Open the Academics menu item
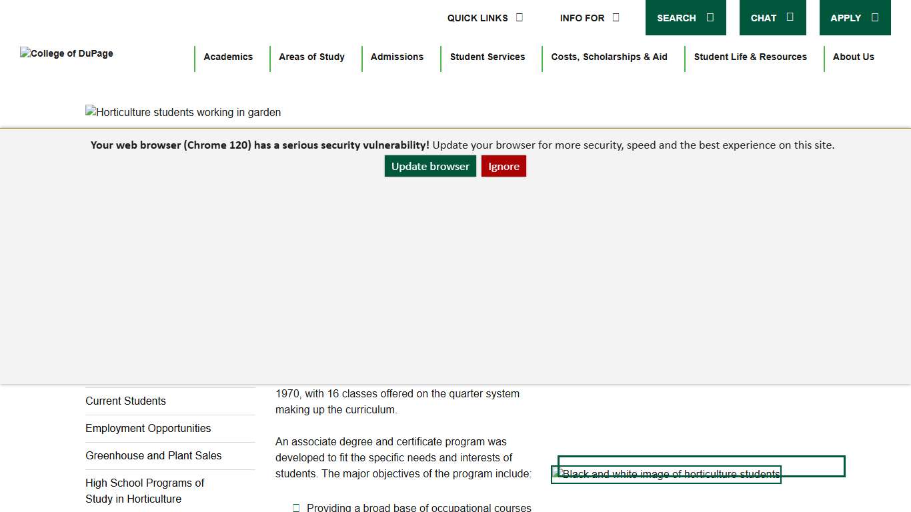 tap(228, 57)
